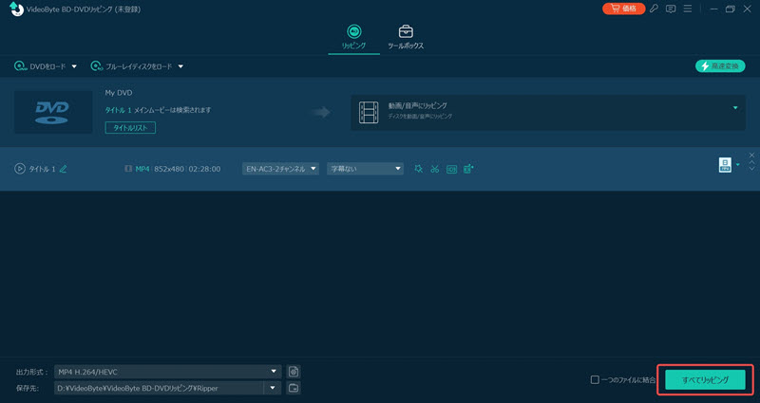Click the key (registration) icon

654,9
